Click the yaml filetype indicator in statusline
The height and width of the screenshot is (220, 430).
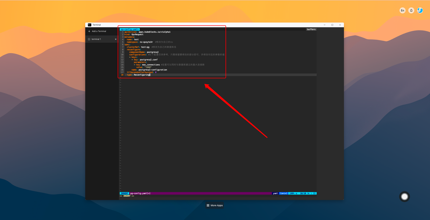coord(275,193)
